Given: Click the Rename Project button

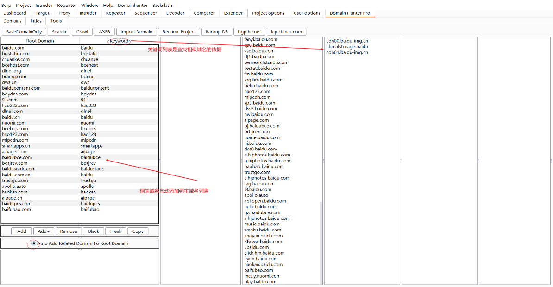Looking at the screenshot, I should click(179, 32).
